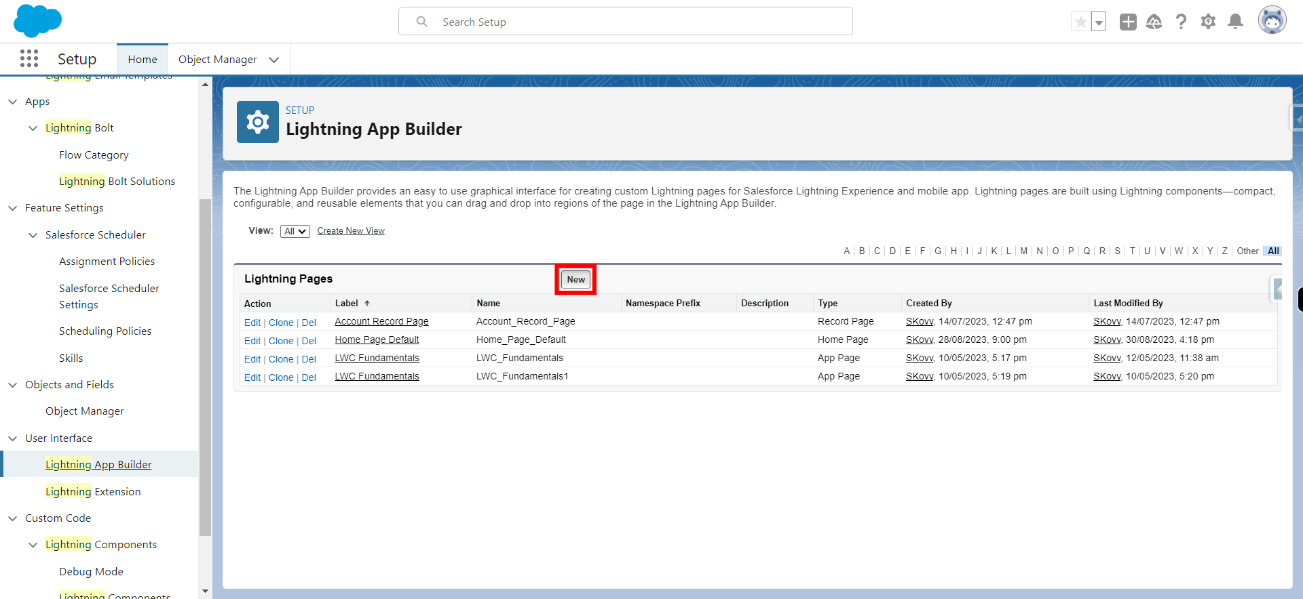This screenshot has height=599, width=1303.
Task: Select Lightning App Builder in sidebar
Action: (98, 464)
